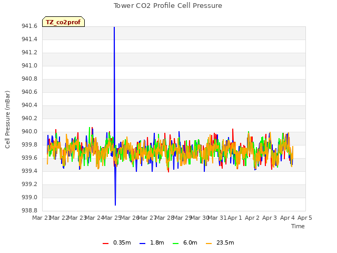Click the 939.8 y-axis tick label
Viewport: 337px width, 253px height.
(29, 144)
